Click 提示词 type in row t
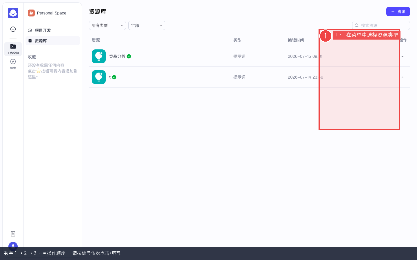Image resolution: width=417 pixels, height=260 pixels. coord(239,77)
